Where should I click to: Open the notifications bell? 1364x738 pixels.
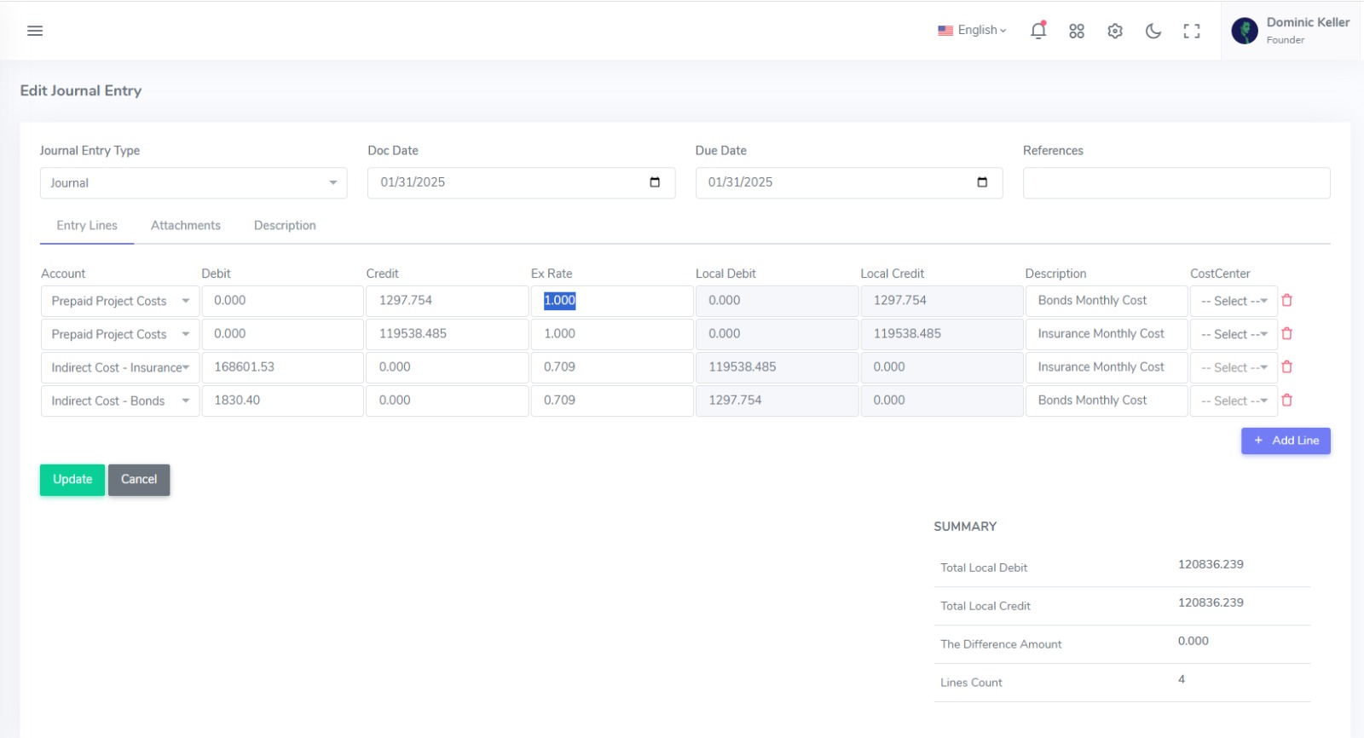click(x=1037, y=31)
